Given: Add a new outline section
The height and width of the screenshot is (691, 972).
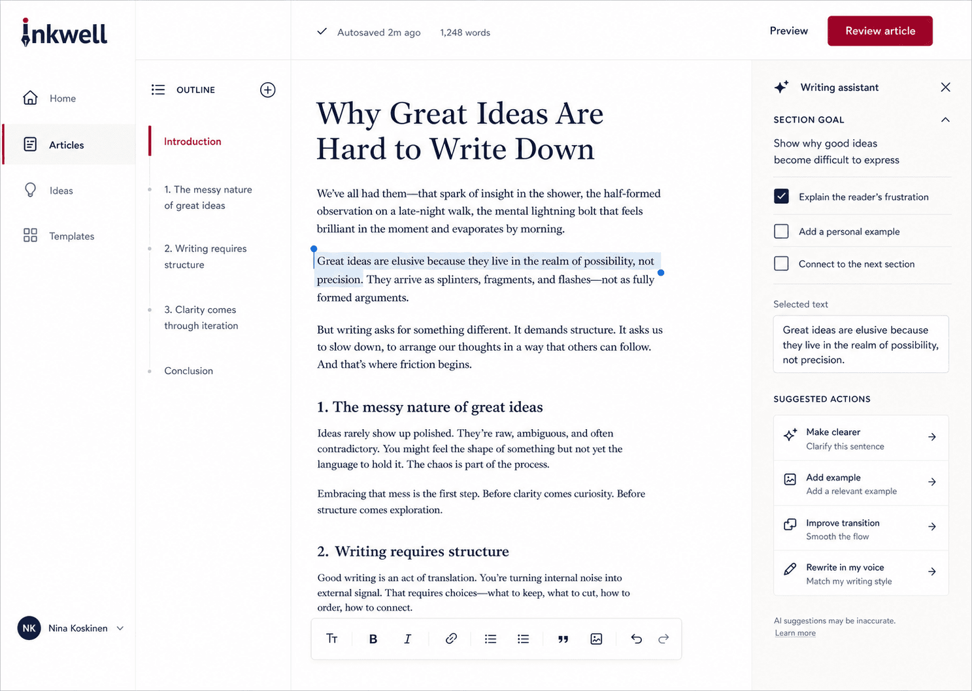Looking at the screenshot, I should [267, 89].
